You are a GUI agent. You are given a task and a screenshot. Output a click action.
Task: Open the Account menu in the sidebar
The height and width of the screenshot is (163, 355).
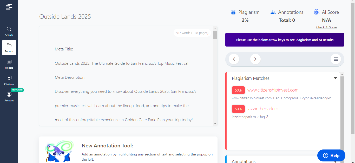tap(9, 97)
